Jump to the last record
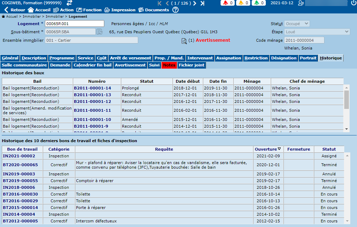357x227 pixels. coord(202,3)
